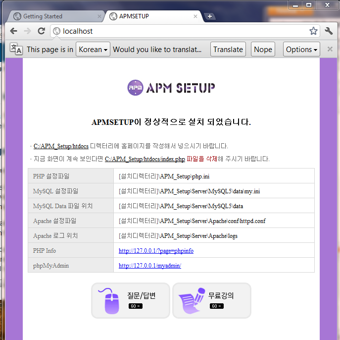This screenshot has height=340, width=340.
Task: Click the GO button under 질문/답변
Action: (x=135, y=306)
